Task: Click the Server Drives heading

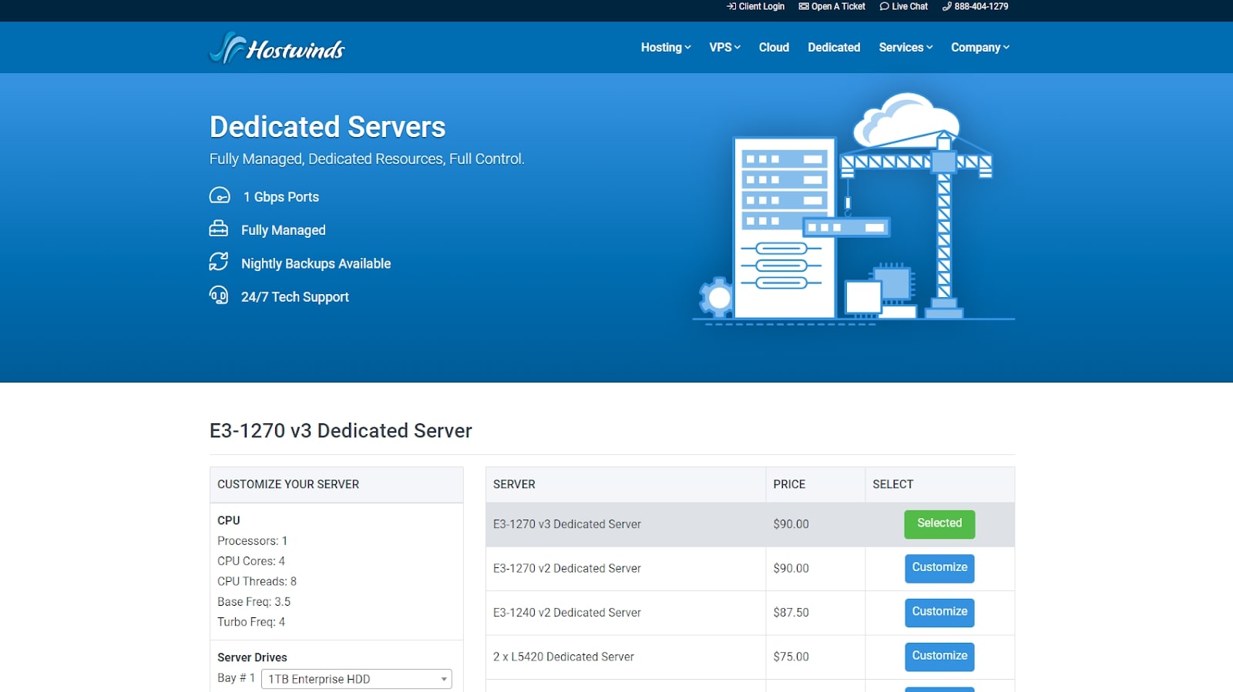Action: (252, 657)
